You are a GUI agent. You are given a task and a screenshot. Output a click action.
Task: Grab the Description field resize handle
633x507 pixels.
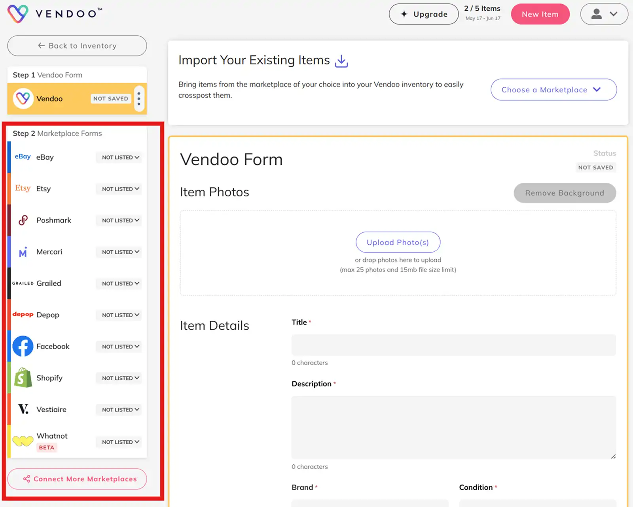pyautogui.click(x=613, y=456)
